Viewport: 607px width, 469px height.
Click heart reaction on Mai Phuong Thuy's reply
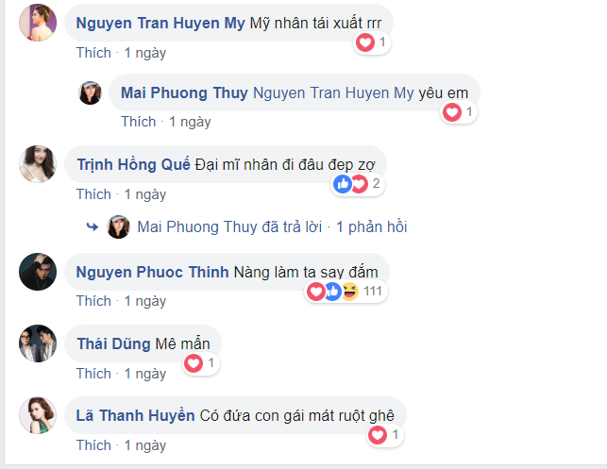coord(452,112)
